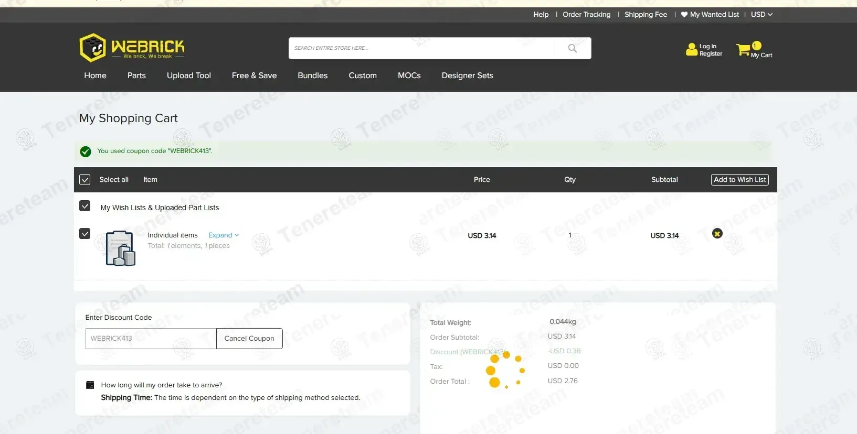
Task: Click the price text USD 3.14
Action: click(482, 236)
